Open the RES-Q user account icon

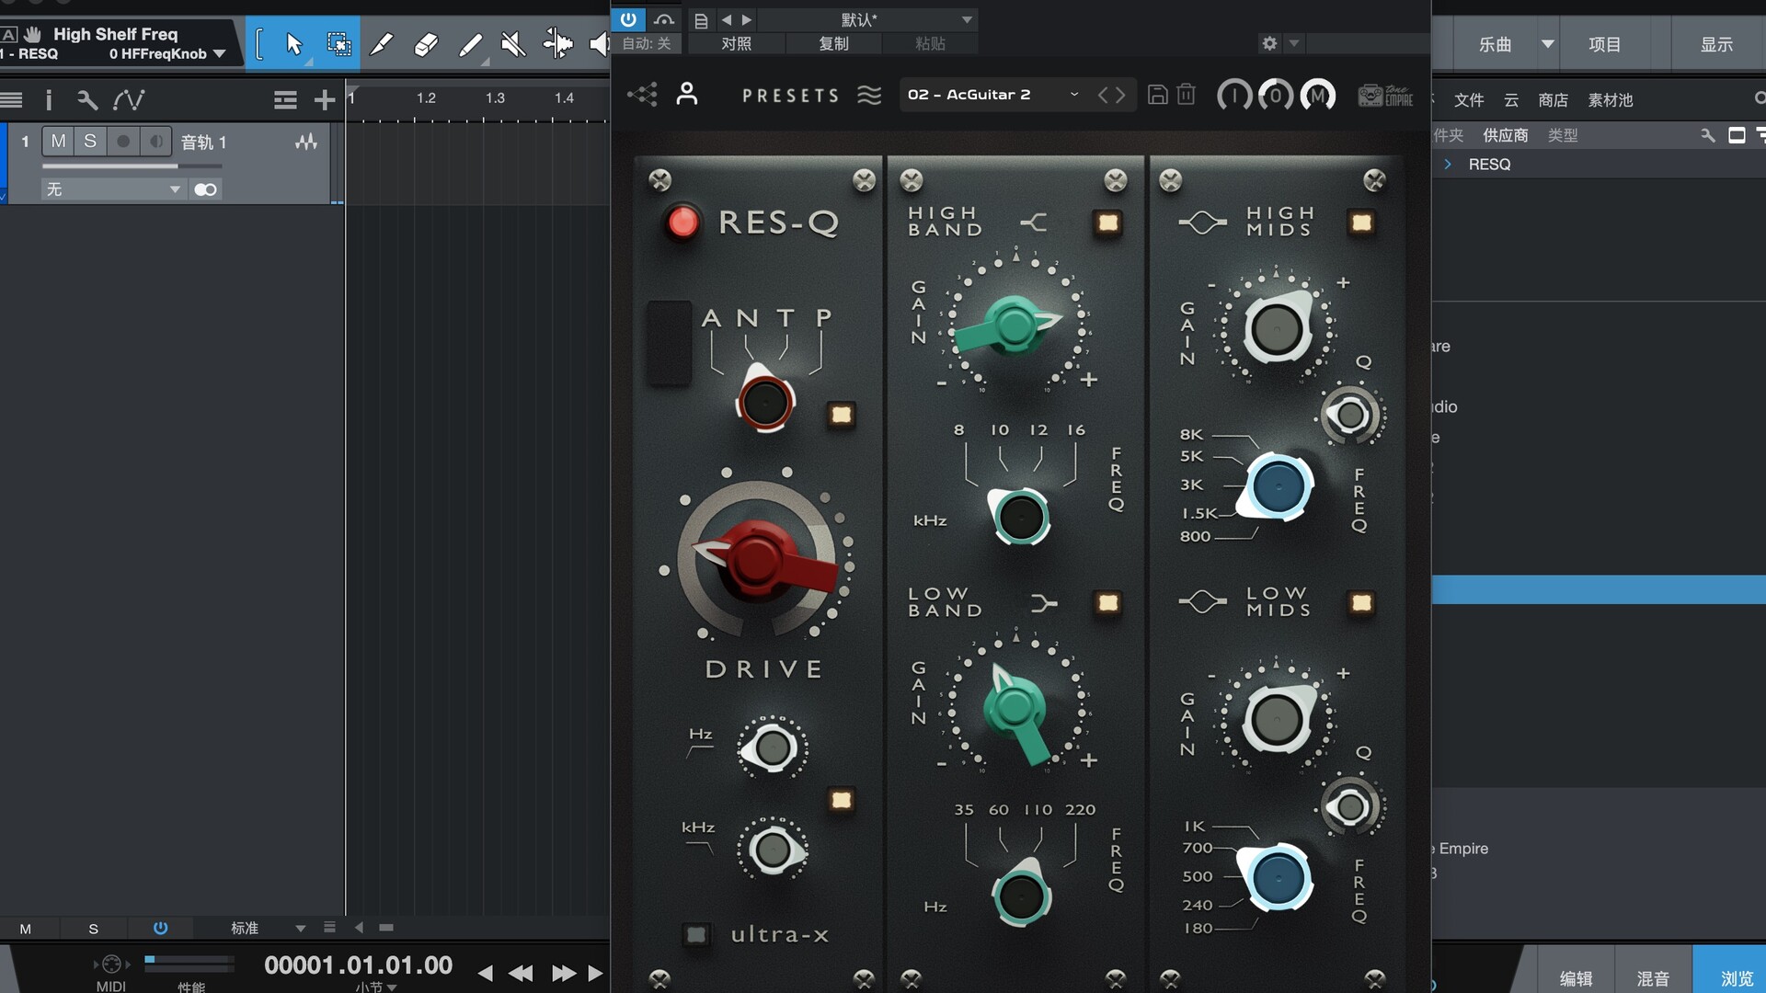pyautogui.click(x=687, y=94)
